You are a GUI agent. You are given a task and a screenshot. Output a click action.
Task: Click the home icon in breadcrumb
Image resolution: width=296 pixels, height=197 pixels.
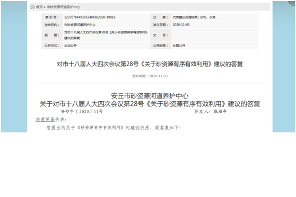click(x=32, y=7)
